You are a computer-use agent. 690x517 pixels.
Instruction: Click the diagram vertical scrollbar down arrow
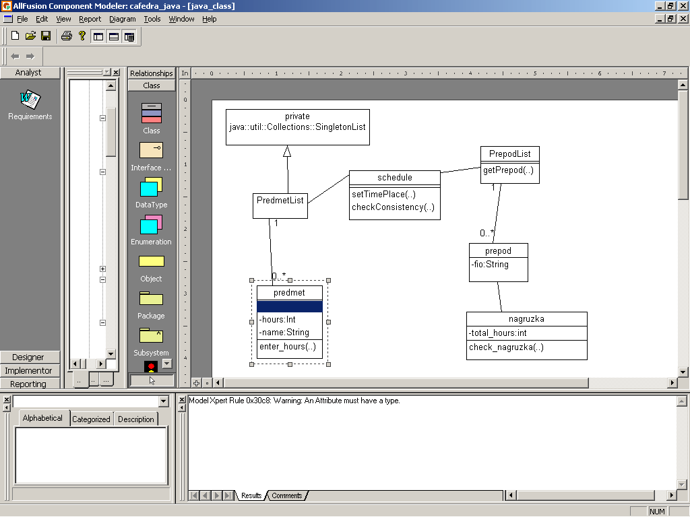click(x=683, y=372)
